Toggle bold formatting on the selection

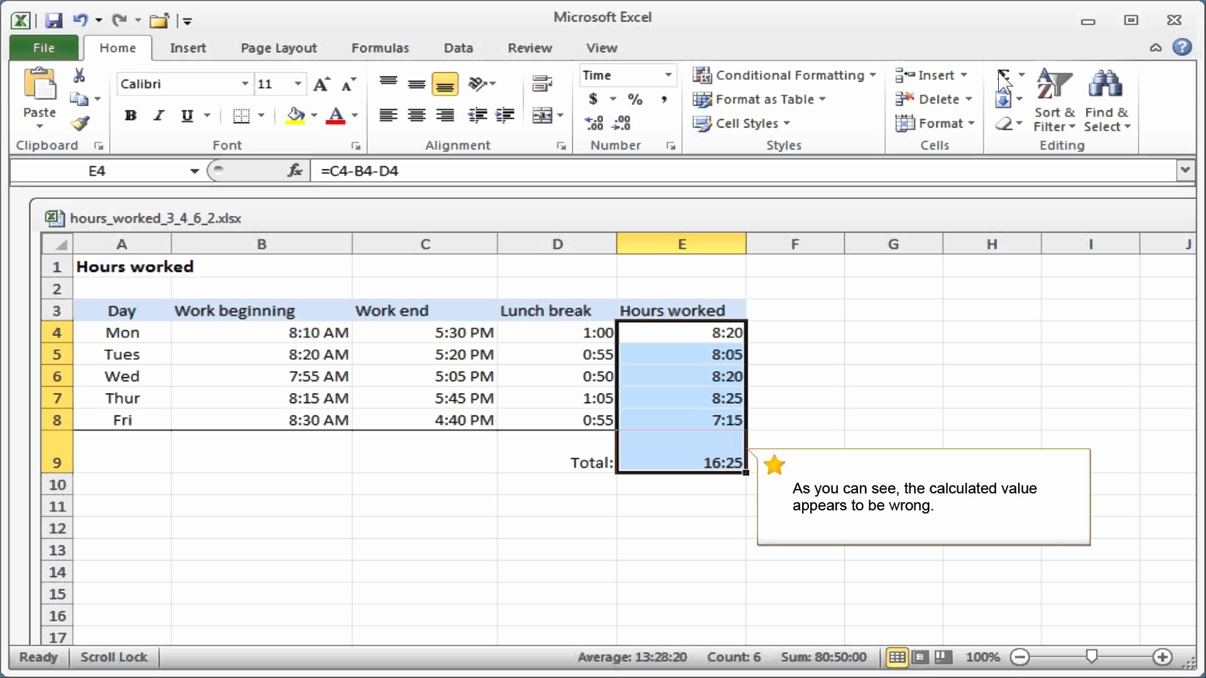coord(130,116)
